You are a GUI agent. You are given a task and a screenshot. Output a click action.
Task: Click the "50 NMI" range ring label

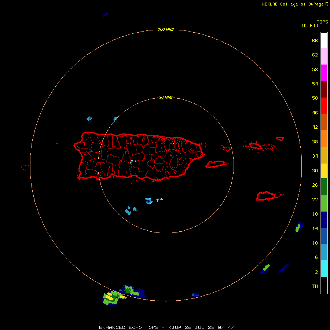click(166, 97)
